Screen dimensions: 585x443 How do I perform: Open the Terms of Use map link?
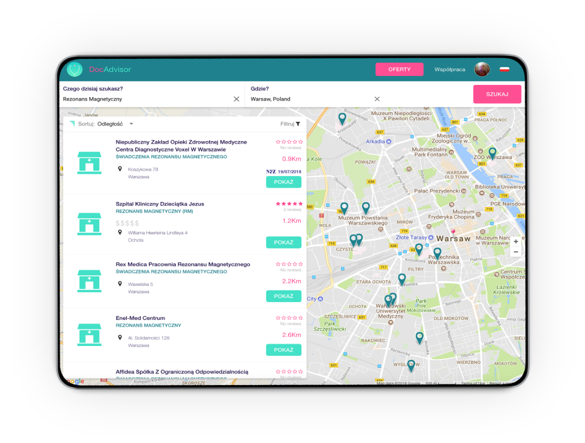pos(472,383)
